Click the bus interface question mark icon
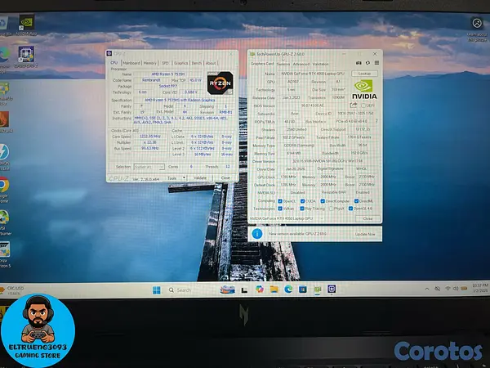Screen dimensions: 490x368 pos(376,121)
